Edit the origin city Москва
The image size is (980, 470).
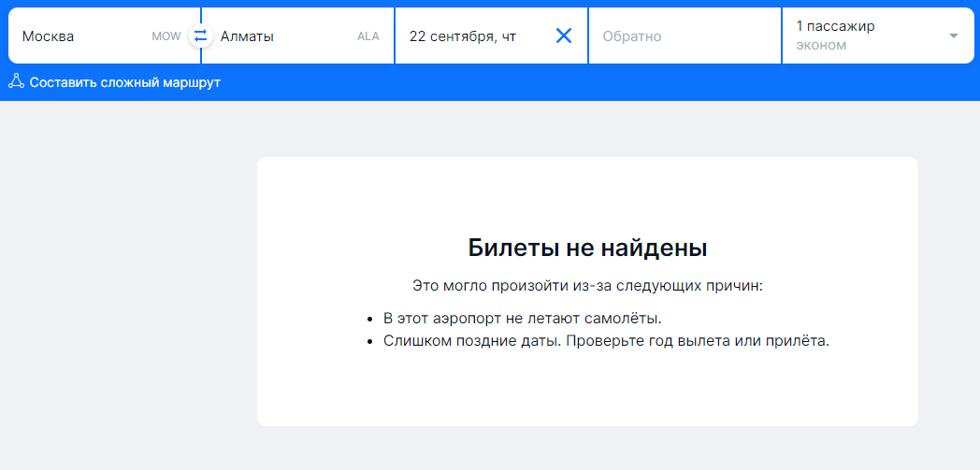49,36
